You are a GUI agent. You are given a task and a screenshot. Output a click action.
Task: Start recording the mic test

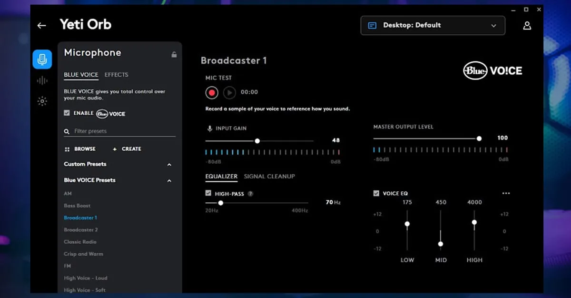pos(212,92)
